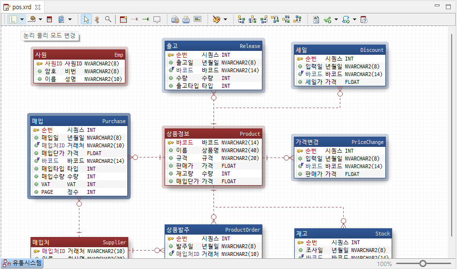Select the hand pan tool
The height and width of the screenshot is (269, 457).
(x=97, y=19)
